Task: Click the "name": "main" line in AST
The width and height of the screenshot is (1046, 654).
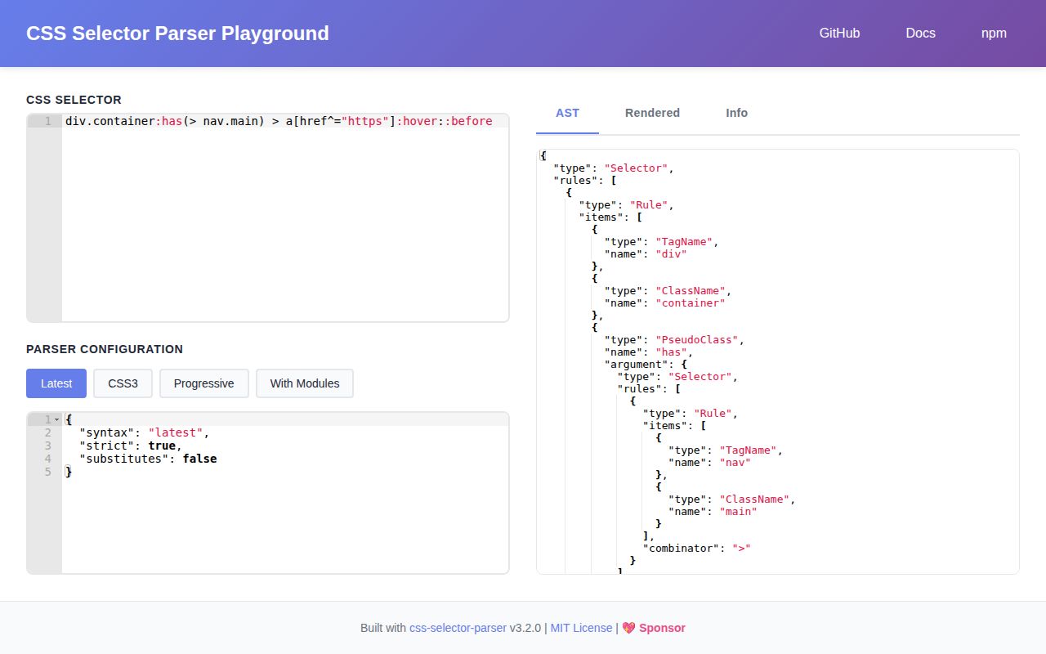Action: coord(713,512)
